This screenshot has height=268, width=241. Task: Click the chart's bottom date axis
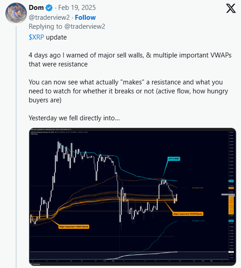coord(129,261)
